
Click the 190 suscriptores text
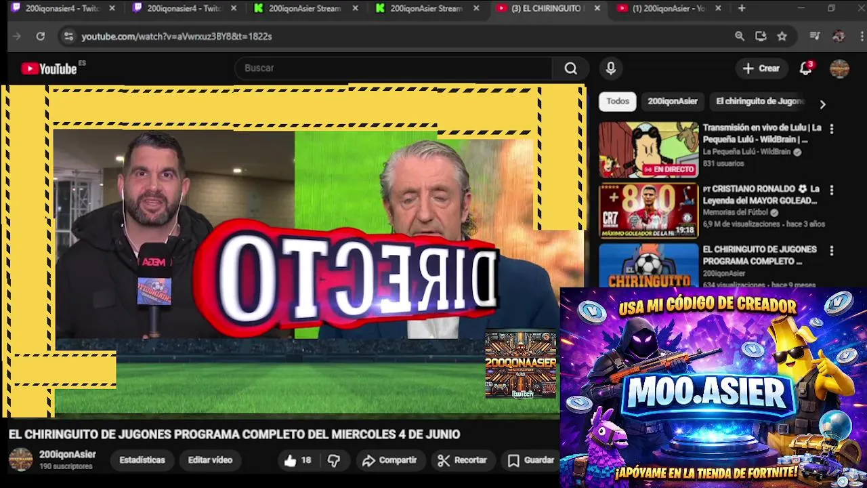pos(66,467)
